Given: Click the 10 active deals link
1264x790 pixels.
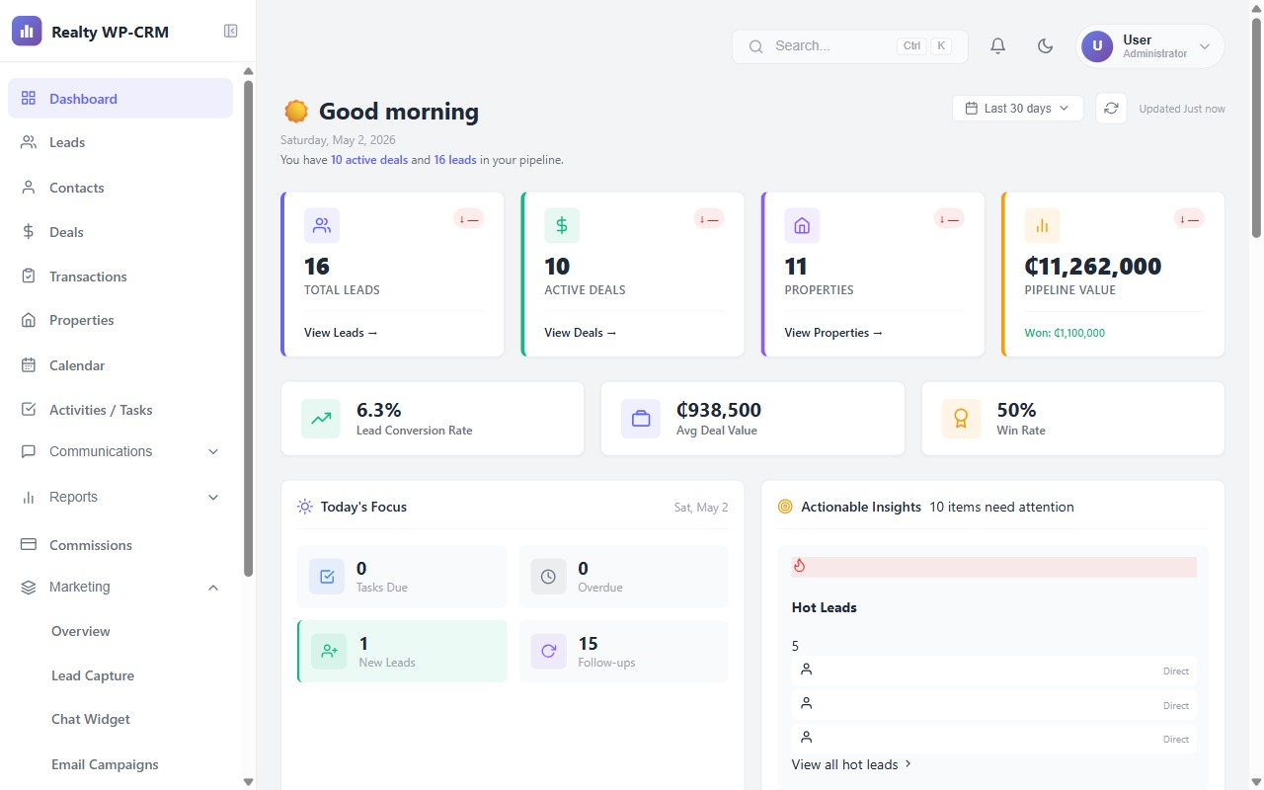Looking at the screenshot, I should click(x=369, y=159).
